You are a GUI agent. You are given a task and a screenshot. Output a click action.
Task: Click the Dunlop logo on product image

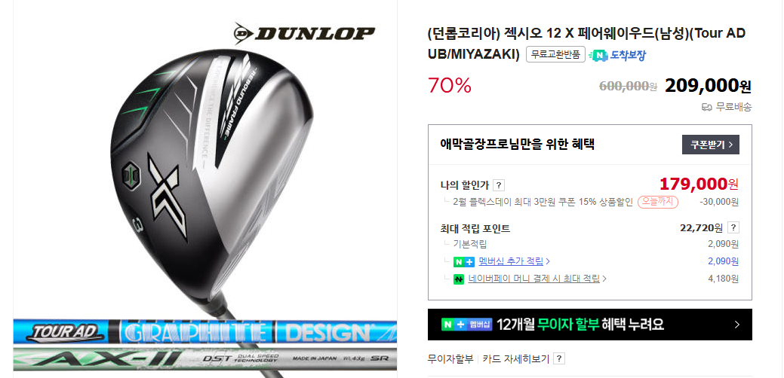(304, 33)
